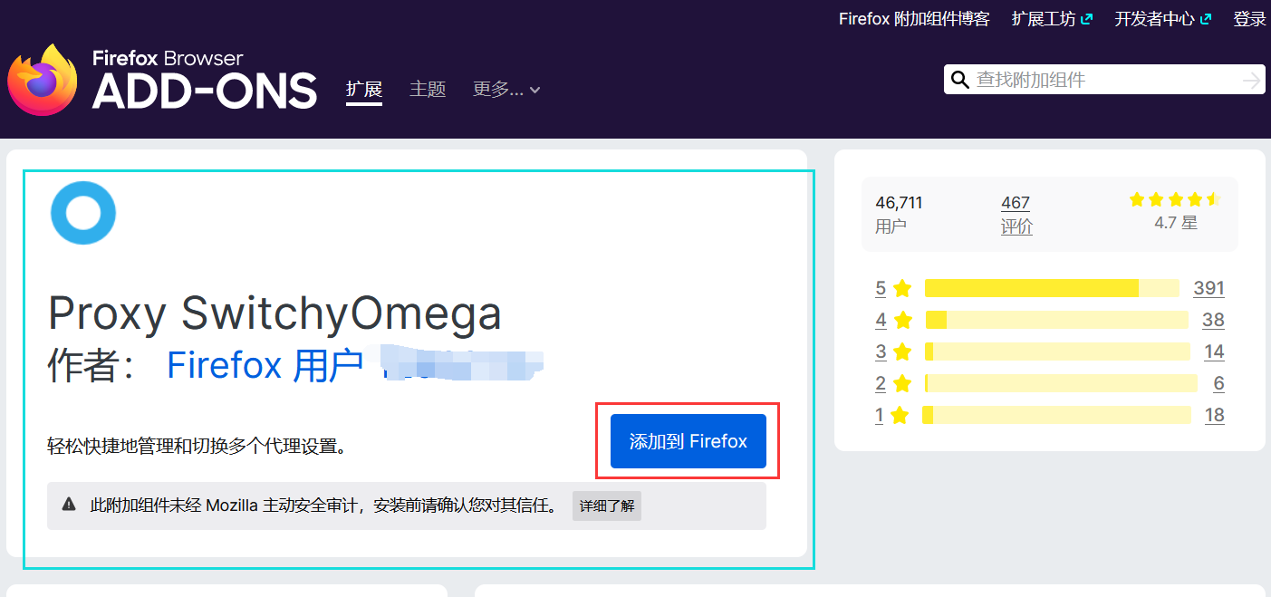Click the rating number 2 link
The height and width of the screenshot is (597, 1271).
coord(881,383)
